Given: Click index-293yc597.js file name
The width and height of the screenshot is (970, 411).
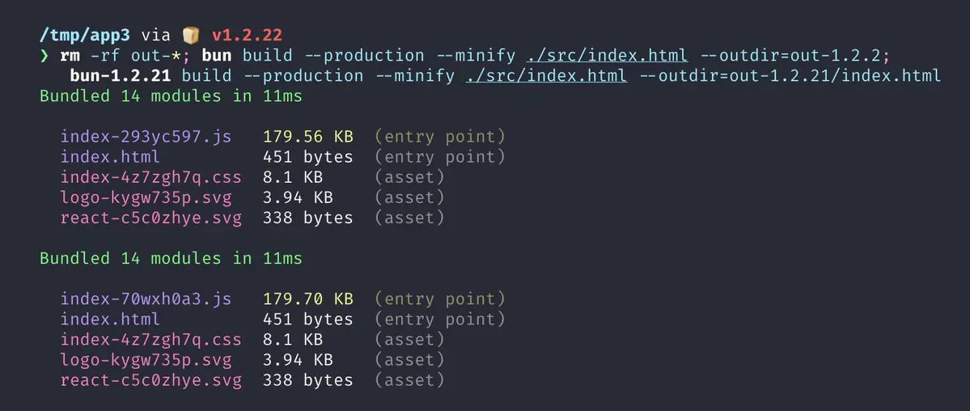Looking at the screenshot, I should pos(146,137).
